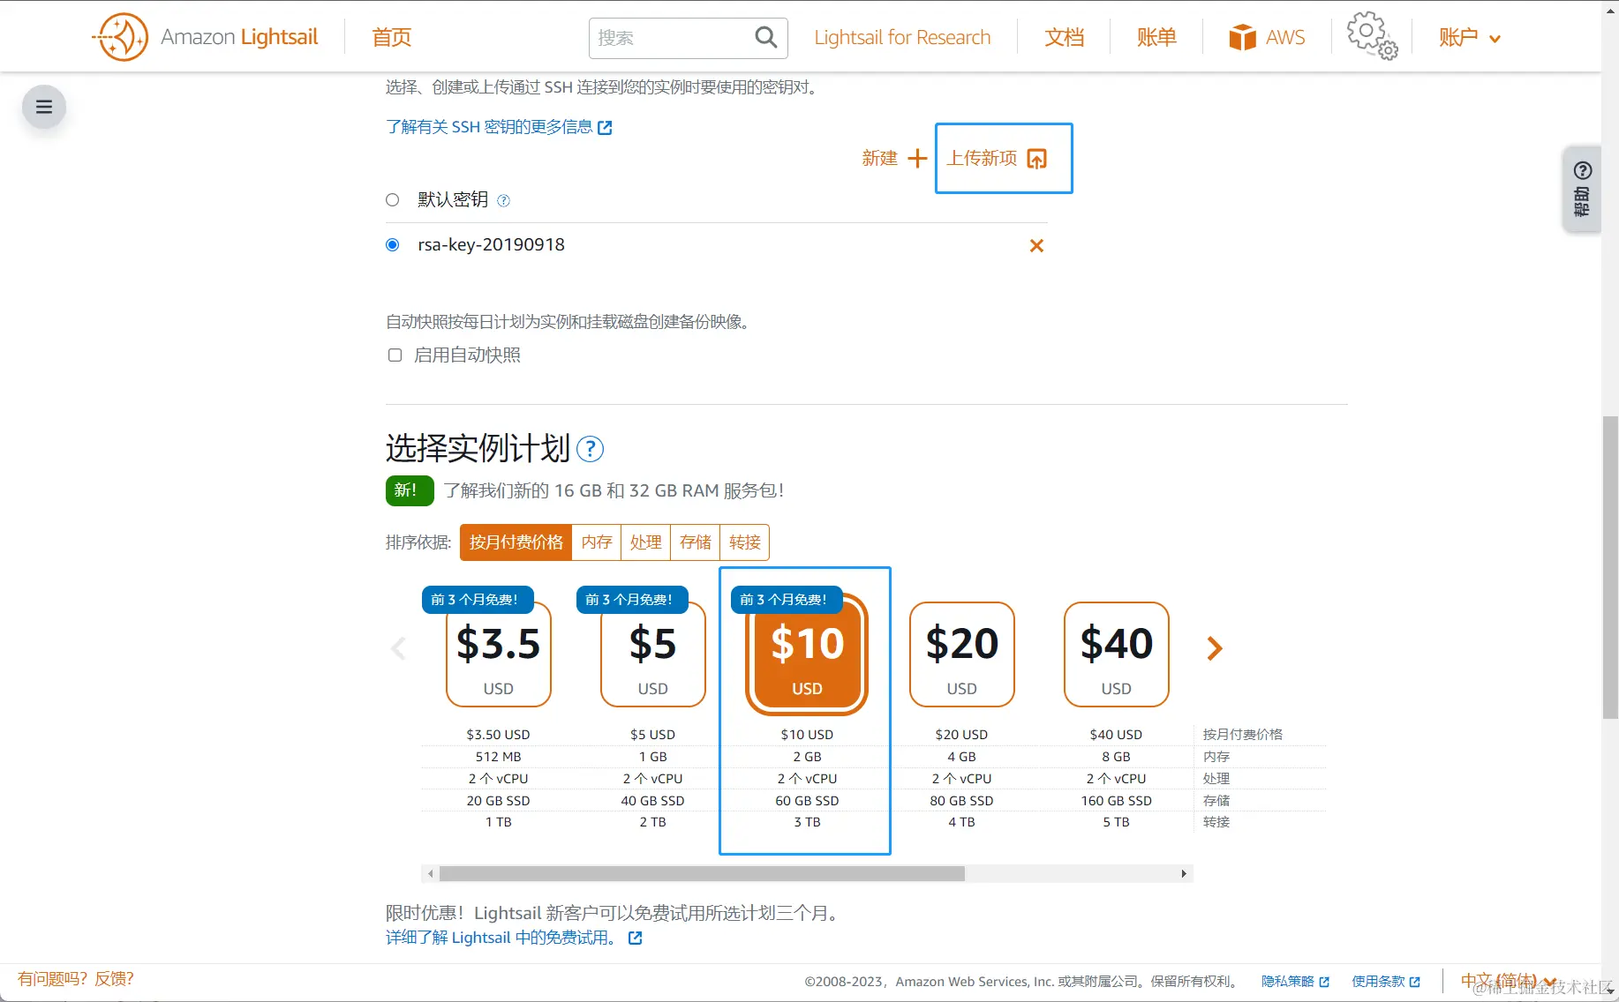Sort plans by 存储
1619x1002 pixels.
pyautogui.click(x=696, y=542)
